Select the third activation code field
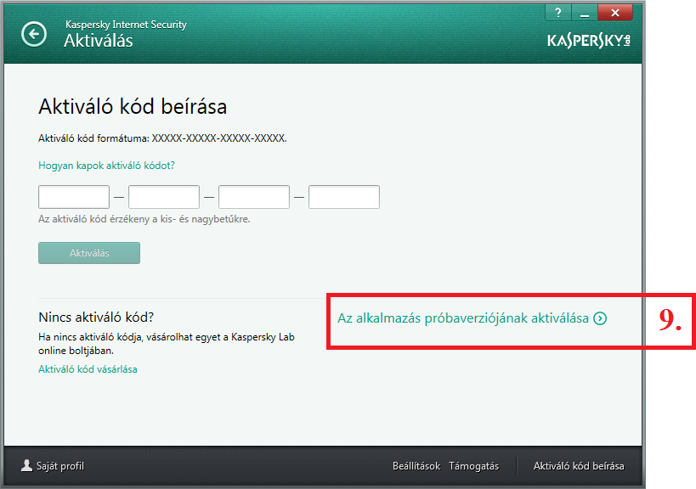Image resolution: width=696 pixels, height=489 pixels. [254, 197]
